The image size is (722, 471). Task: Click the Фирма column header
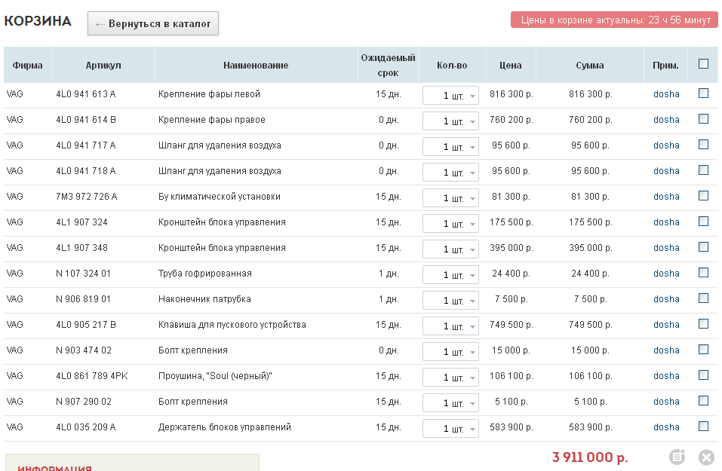point(27,66)
